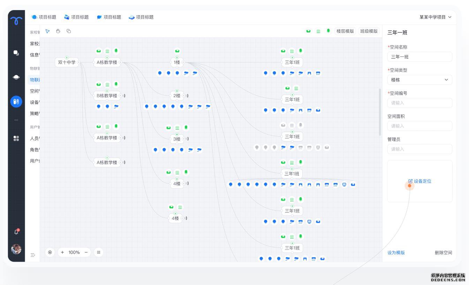Open the first 项目标题 tab with the globe icon
The width and height of the screenshot is (469, 285).
coord(44,17)
